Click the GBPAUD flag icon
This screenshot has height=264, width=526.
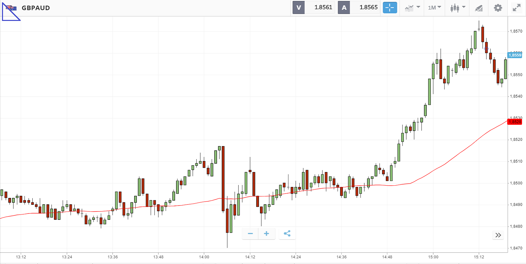11,8
